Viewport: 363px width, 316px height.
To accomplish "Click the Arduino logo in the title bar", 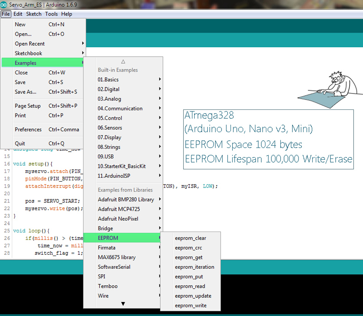I will (4, 4).
